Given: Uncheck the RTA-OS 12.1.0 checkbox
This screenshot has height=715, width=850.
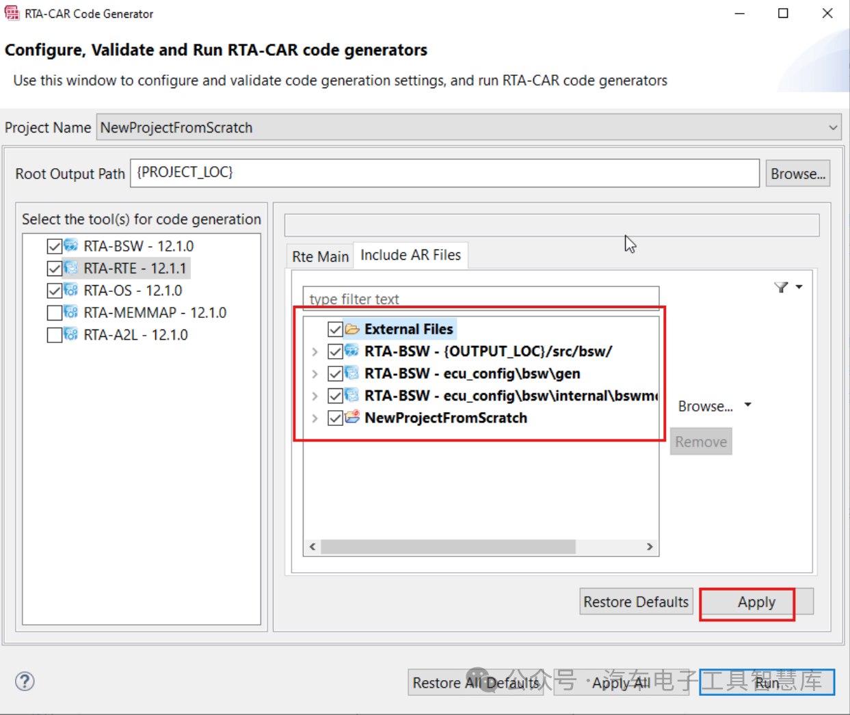Looking at the screenshot, I should click(55, 291).
